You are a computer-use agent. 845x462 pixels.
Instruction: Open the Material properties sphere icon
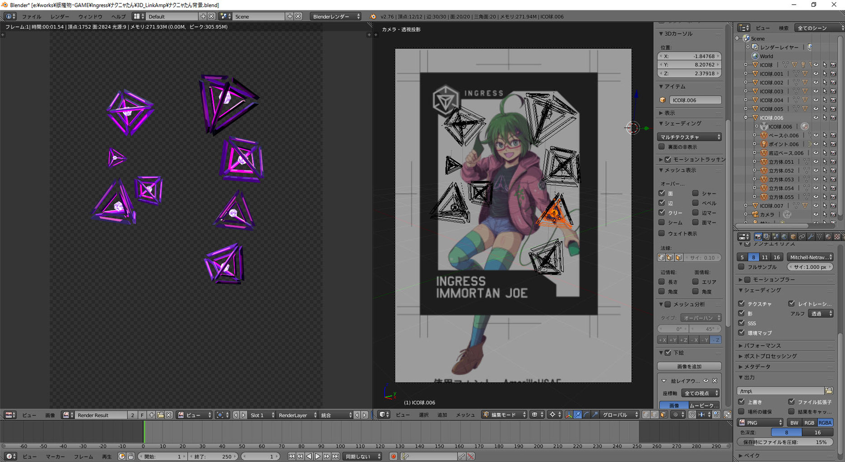coord(828,236)
